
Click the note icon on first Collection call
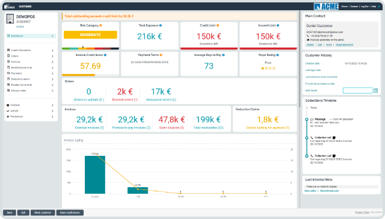coord(334,138)
